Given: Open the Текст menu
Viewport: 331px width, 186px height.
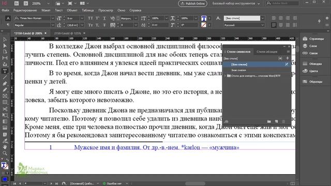Looking at the screenshot, I should click(x=58, y=10).
